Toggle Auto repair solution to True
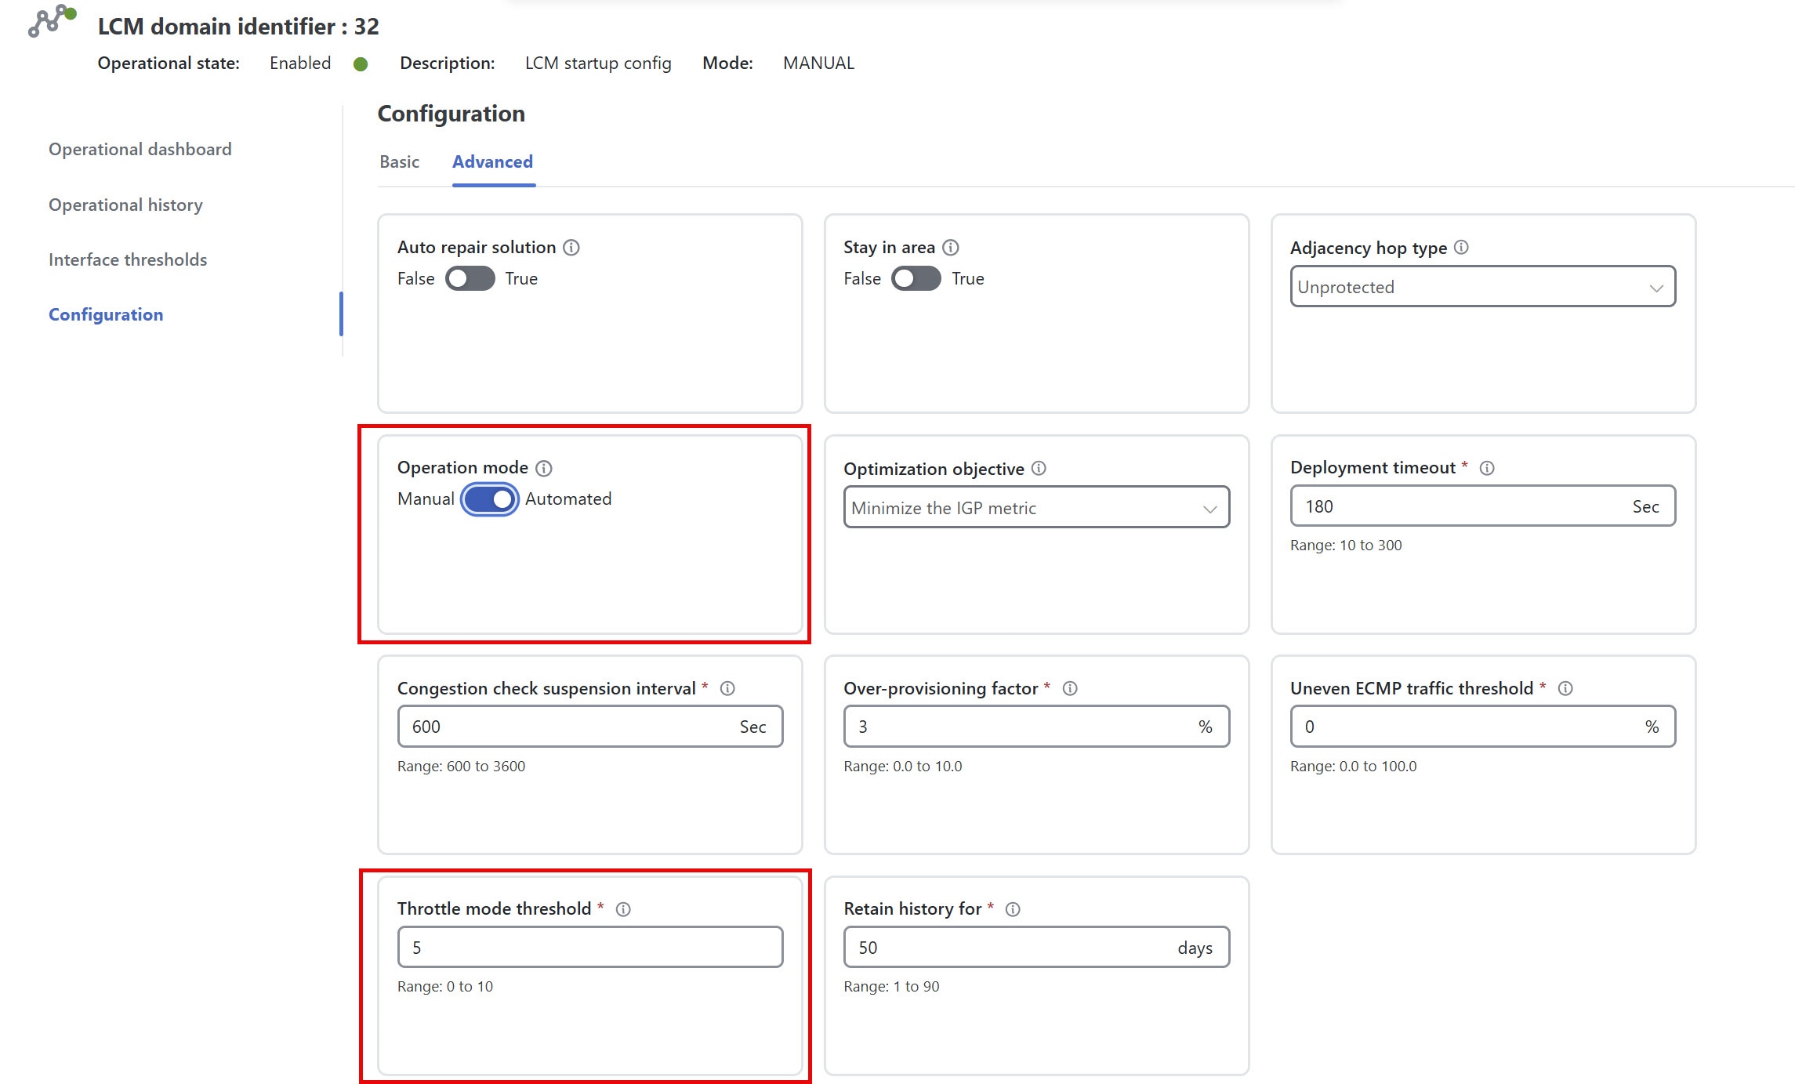The width and height of the screenshot is (1795, 1084). pyautogui.click(x=470, y=278)
